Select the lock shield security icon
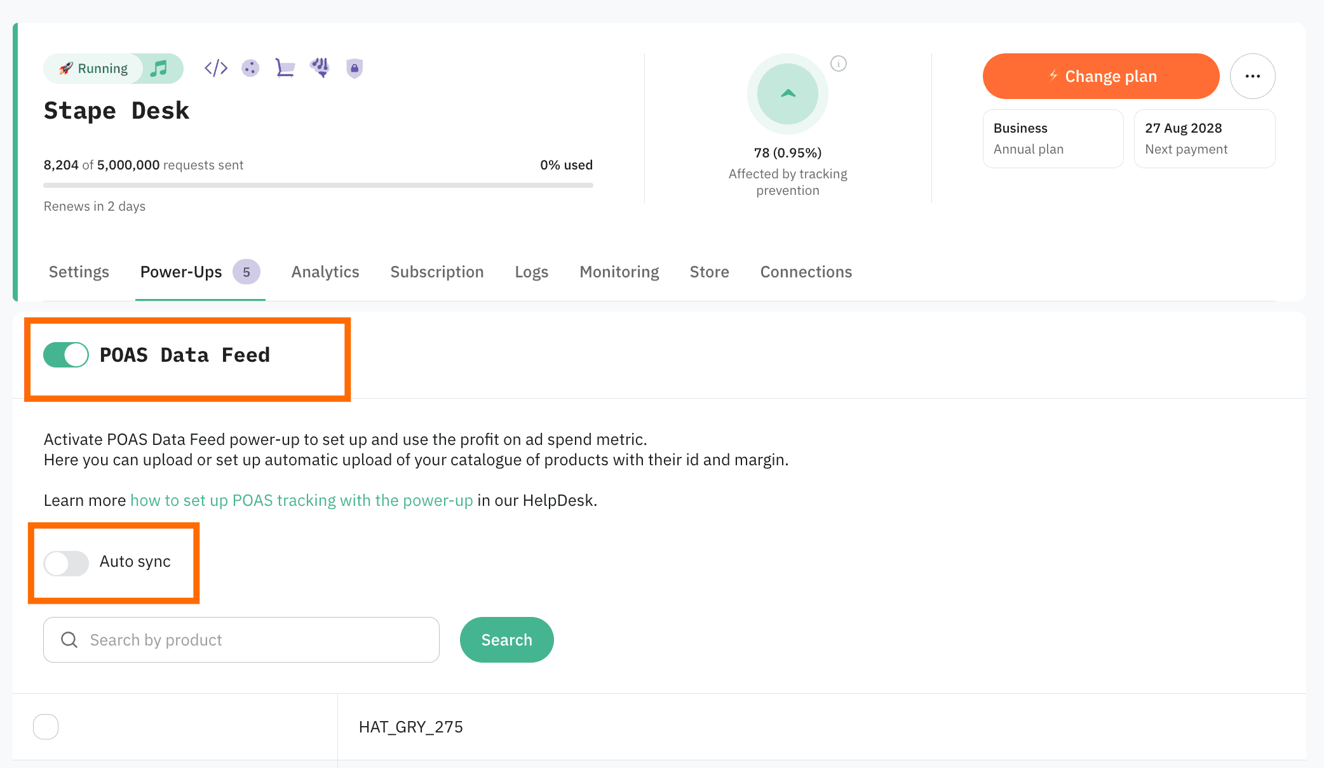 point(355,68)
